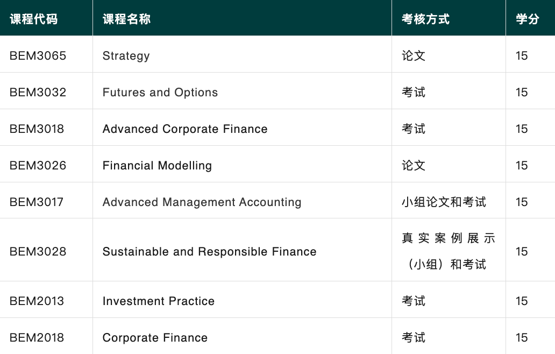Click the 学分 column header
Image resolution: width=555 pixels, height=354 pixels.
[x=527, y=19]
